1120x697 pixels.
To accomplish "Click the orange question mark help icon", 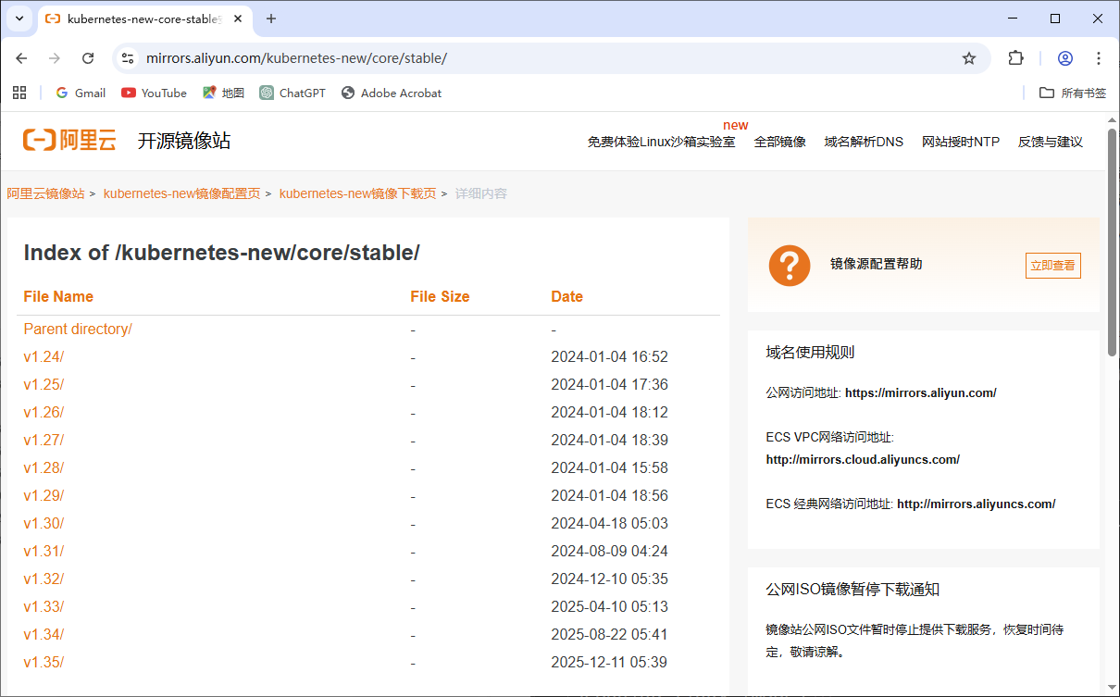I will pyautogui.click(x=789, y=265).
